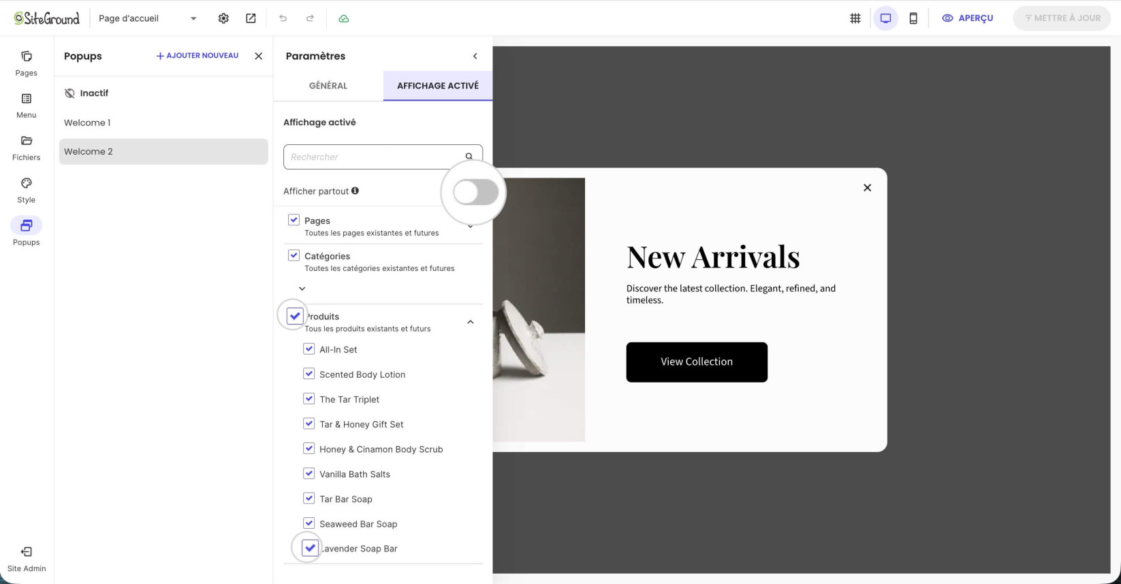Collapse the Paramètres panel back arrow
The height and width of the screenshot is (584, 1121).
click(x=475, y=56)
